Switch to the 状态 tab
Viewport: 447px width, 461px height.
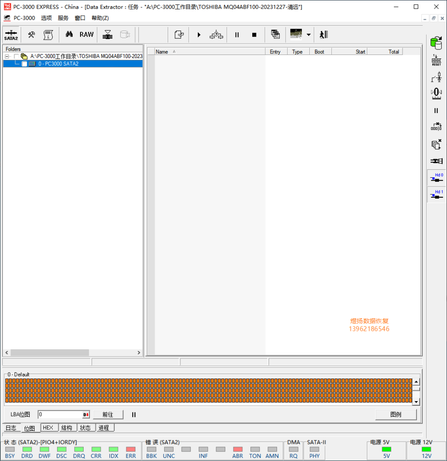[x=85, y=428]
